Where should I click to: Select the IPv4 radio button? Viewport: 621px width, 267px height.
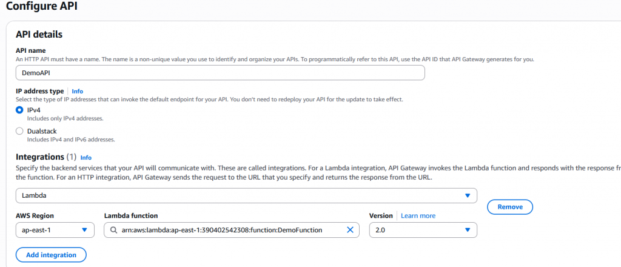(x=19, y=110)
